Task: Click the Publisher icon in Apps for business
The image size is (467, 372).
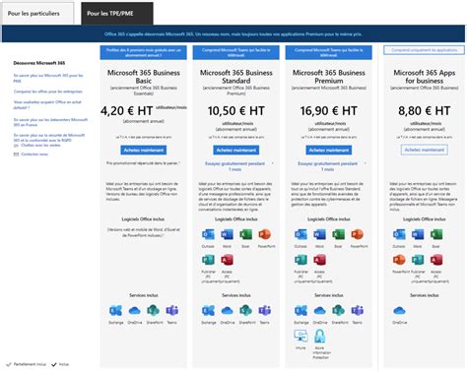Action: pyautogui.click(x=418, y=260)
